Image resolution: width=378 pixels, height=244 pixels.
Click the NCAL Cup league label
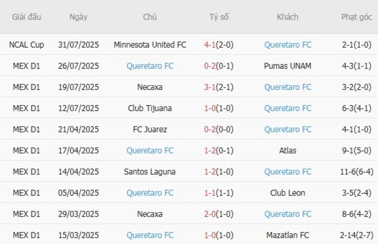click(x=27, y=45)
